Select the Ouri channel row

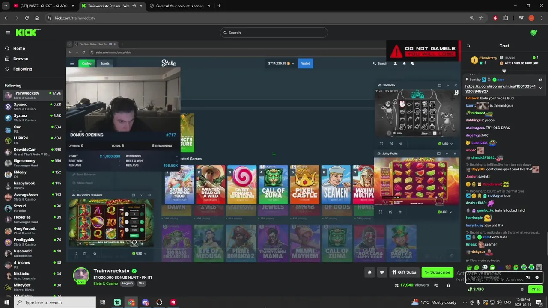pyautogui.click(x=33, y=129)
